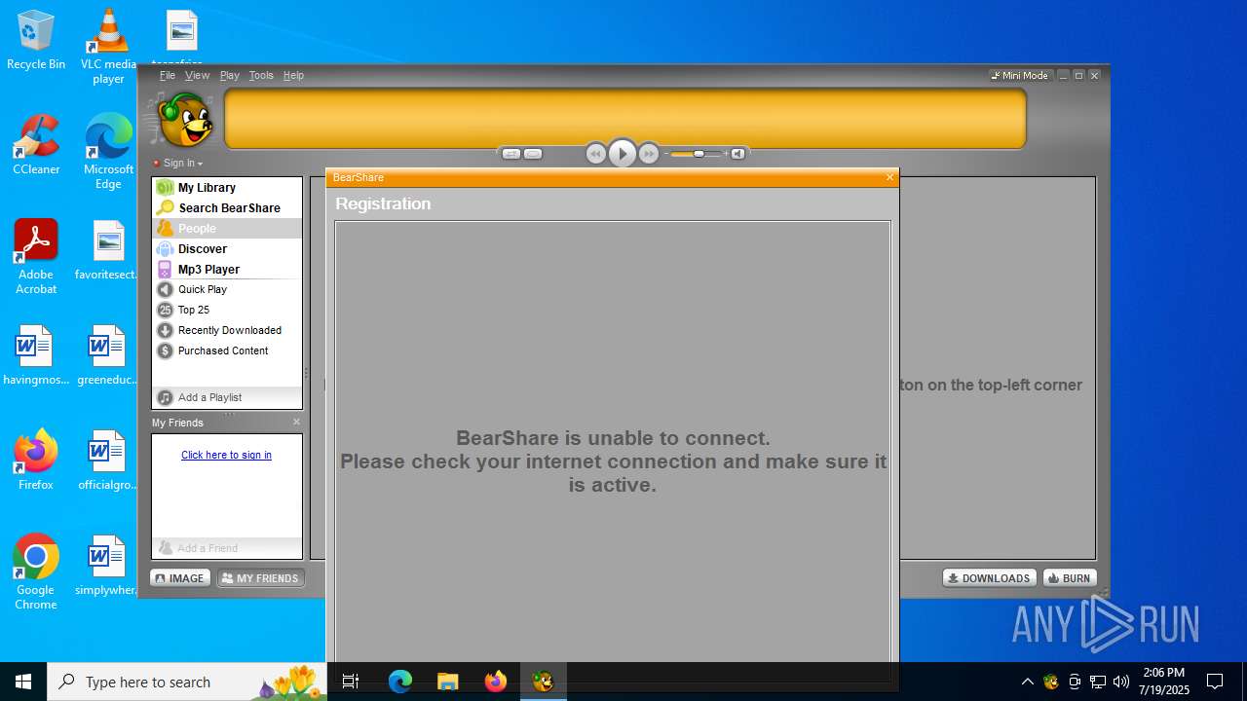Image resolution: width=1247 pixels, height=701 pixels.
Task: Open File Explorer from the taskbar
Action: click(x=447, y=682)
